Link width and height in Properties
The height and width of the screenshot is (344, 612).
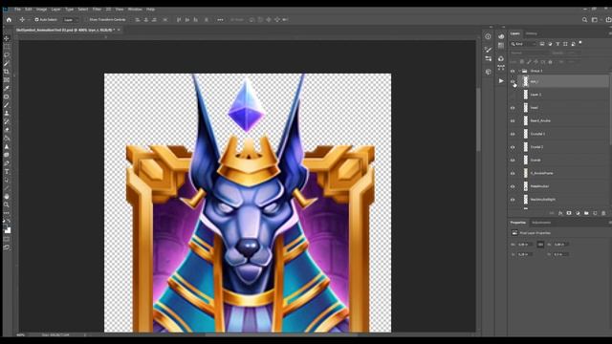pyautogui.click(x=540, y=245)
